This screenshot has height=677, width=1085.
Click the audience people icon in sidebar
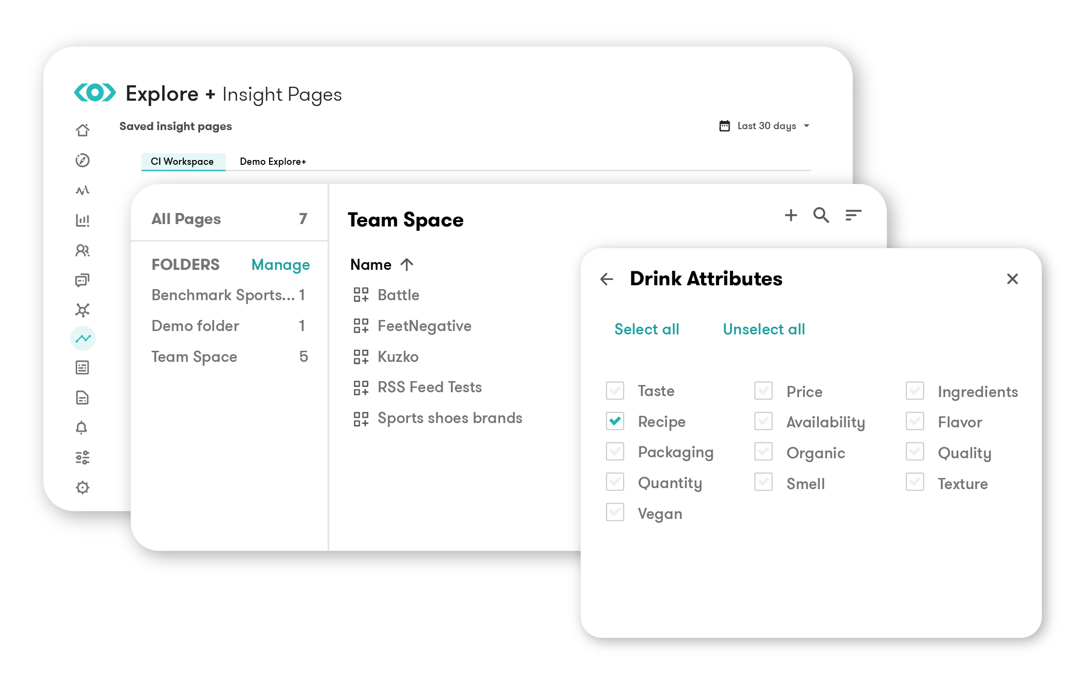83,251
